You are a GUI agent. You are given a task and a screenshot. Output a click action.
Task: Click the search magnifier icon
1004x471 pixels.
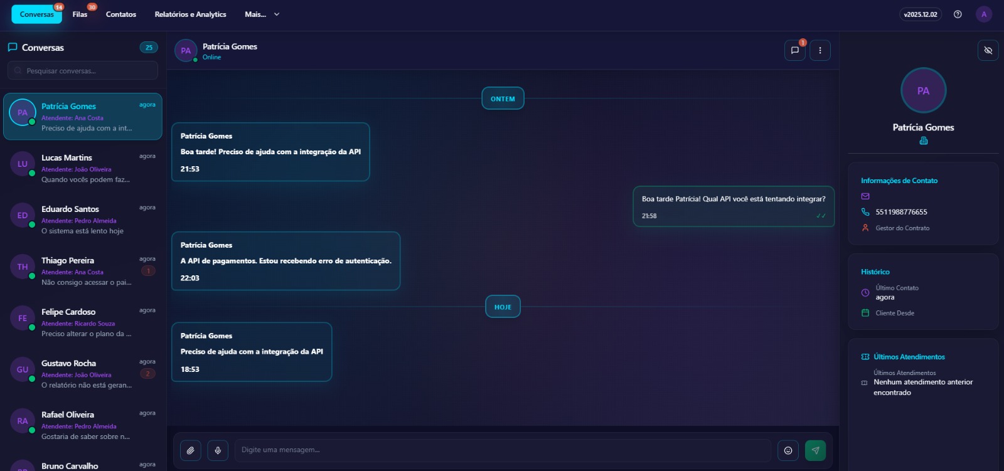pos(18,71)
